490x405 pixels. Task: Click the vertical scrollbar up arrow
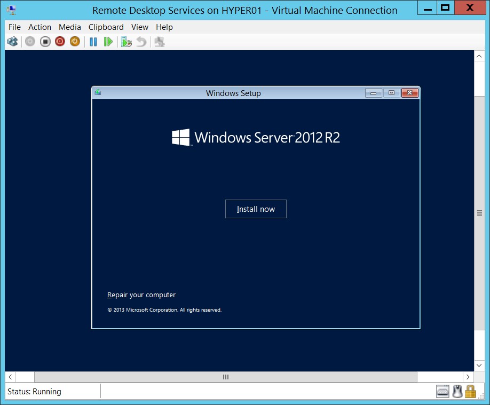pos(479,56)
